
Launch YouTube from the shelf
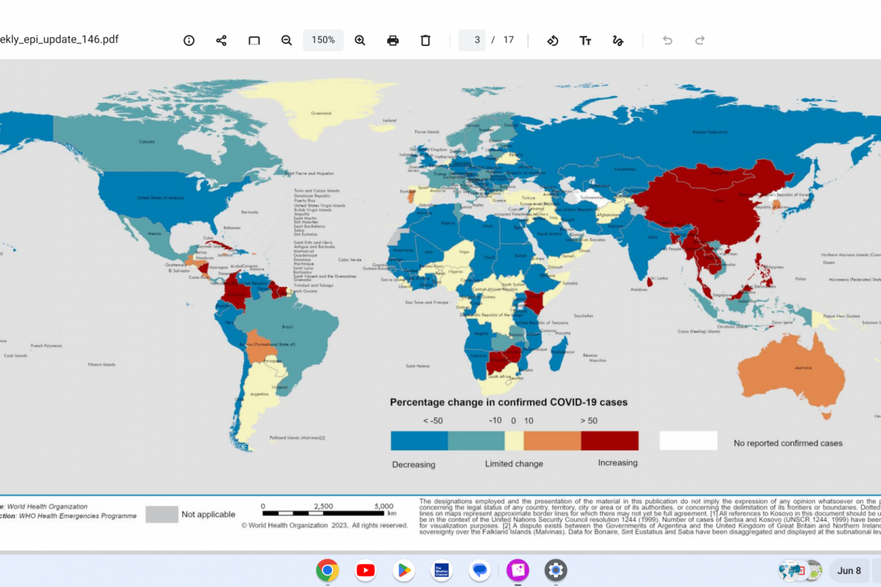click(x=365, y=570)
